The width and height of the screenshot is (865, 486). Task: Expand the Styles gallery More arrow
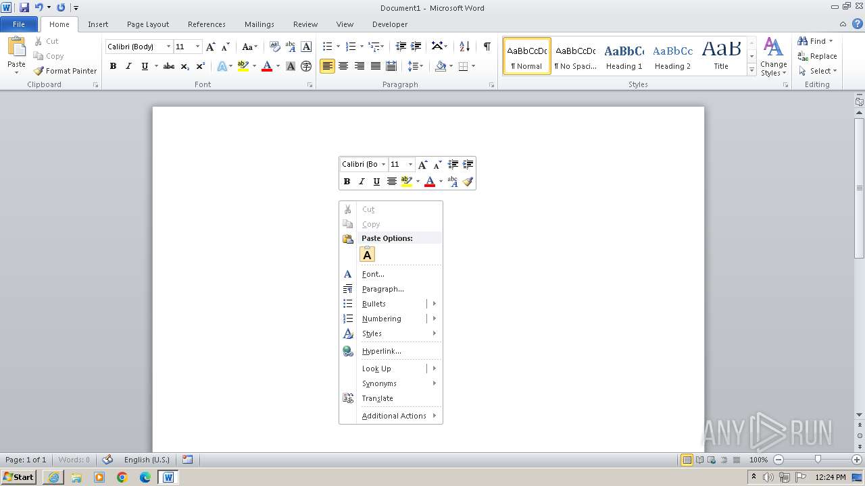[752, 70]
